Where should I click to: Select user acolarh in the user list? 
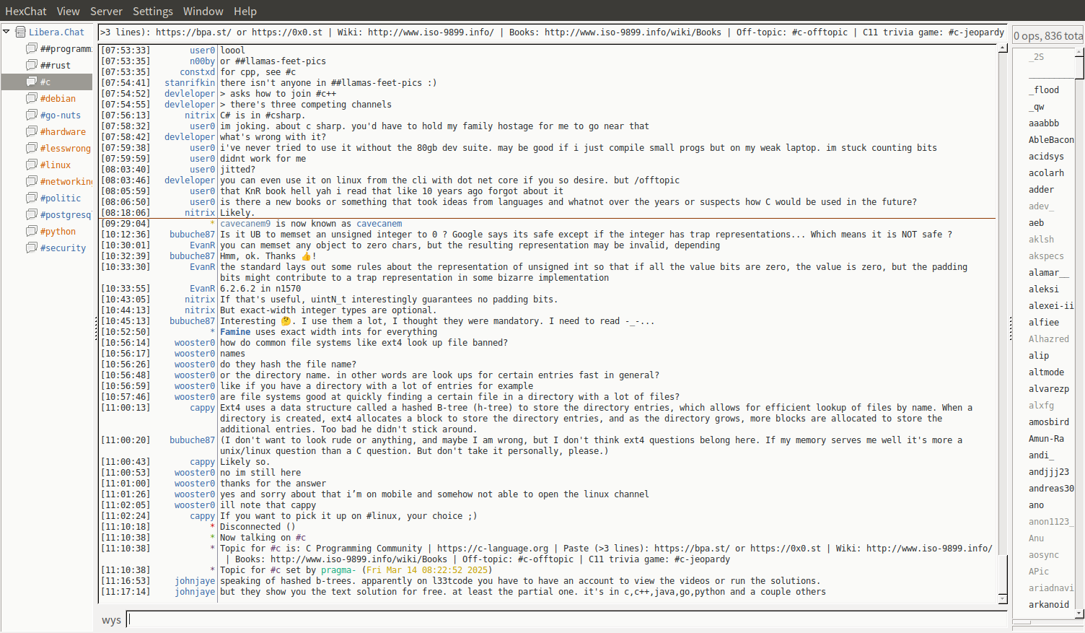point(1046,173)
